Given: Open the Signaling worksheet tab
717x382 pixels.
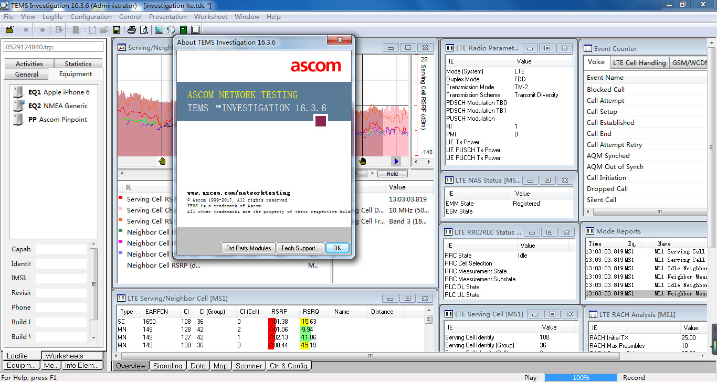Looking at the screenshot, I should (x=168, y=366).
